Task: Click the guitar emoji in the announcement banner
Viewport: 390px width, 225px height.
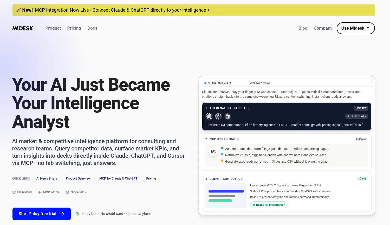Action: tap(18, 10)
